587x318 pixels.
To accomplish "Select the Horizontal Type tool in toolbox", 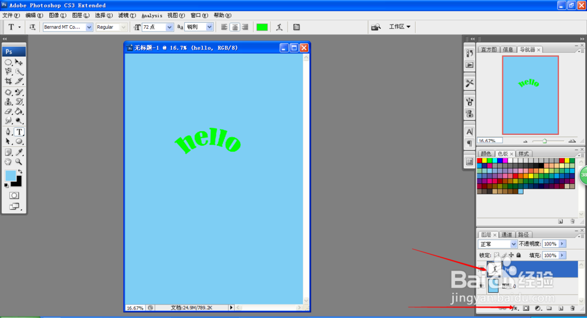I will click(x=19, y=132).
